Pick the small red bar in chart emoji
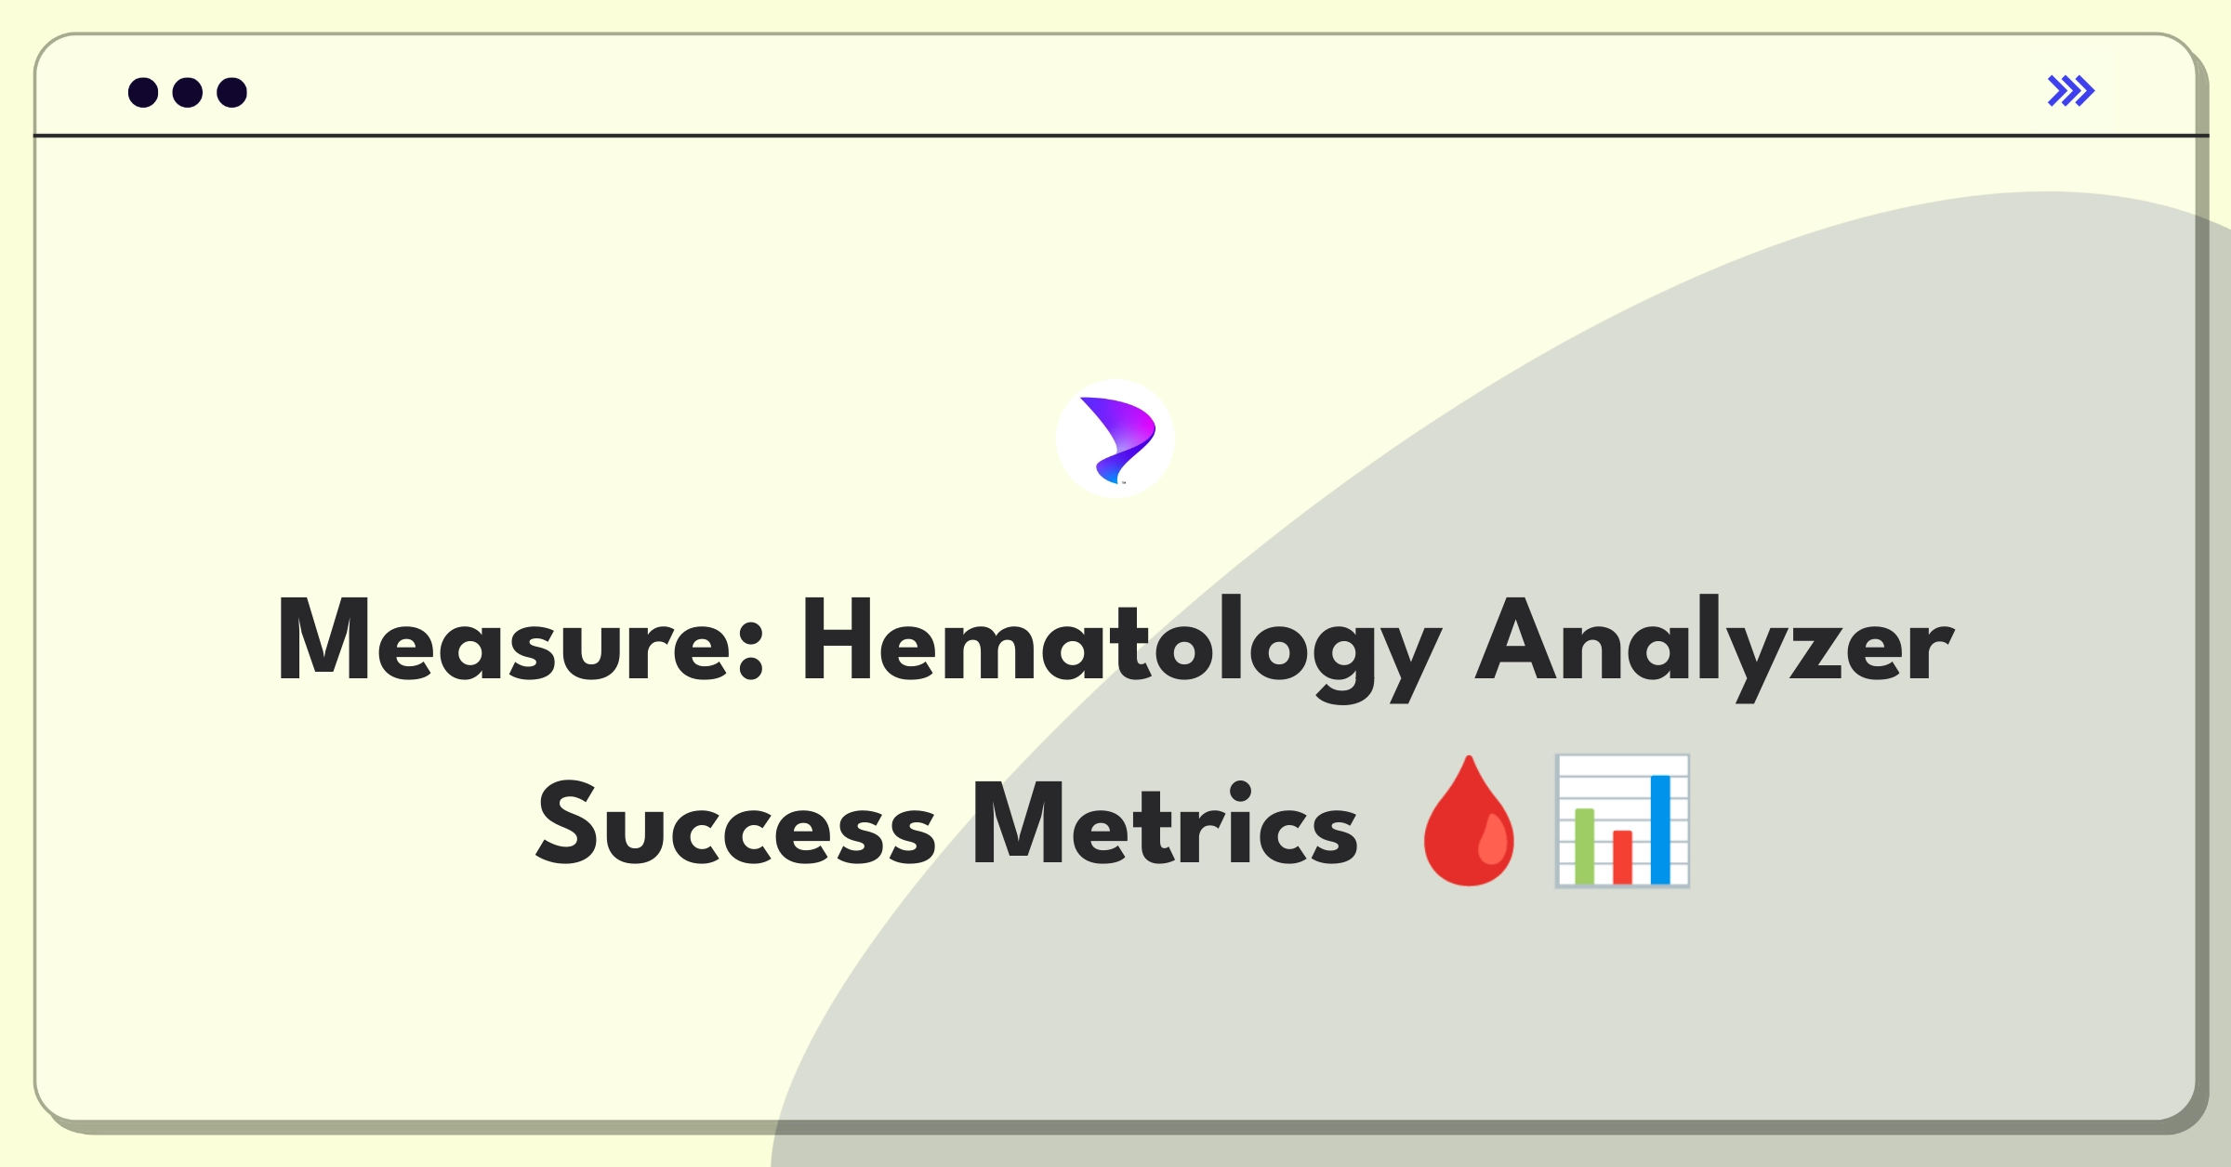 point(1622,857)
